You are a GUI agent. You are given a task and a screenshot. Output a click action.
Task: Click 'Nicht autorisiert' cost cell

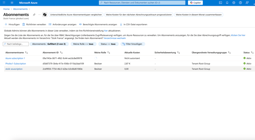(x=132, y=58)
